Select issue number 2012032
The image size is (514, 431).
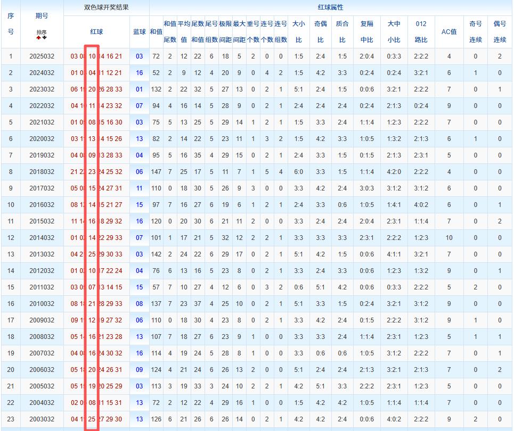(42, 270)
